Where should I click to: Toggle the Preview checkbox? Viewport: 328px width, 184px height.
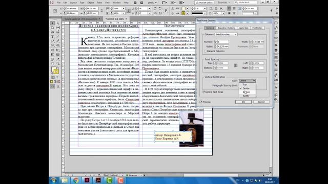[x=201, y=102]
